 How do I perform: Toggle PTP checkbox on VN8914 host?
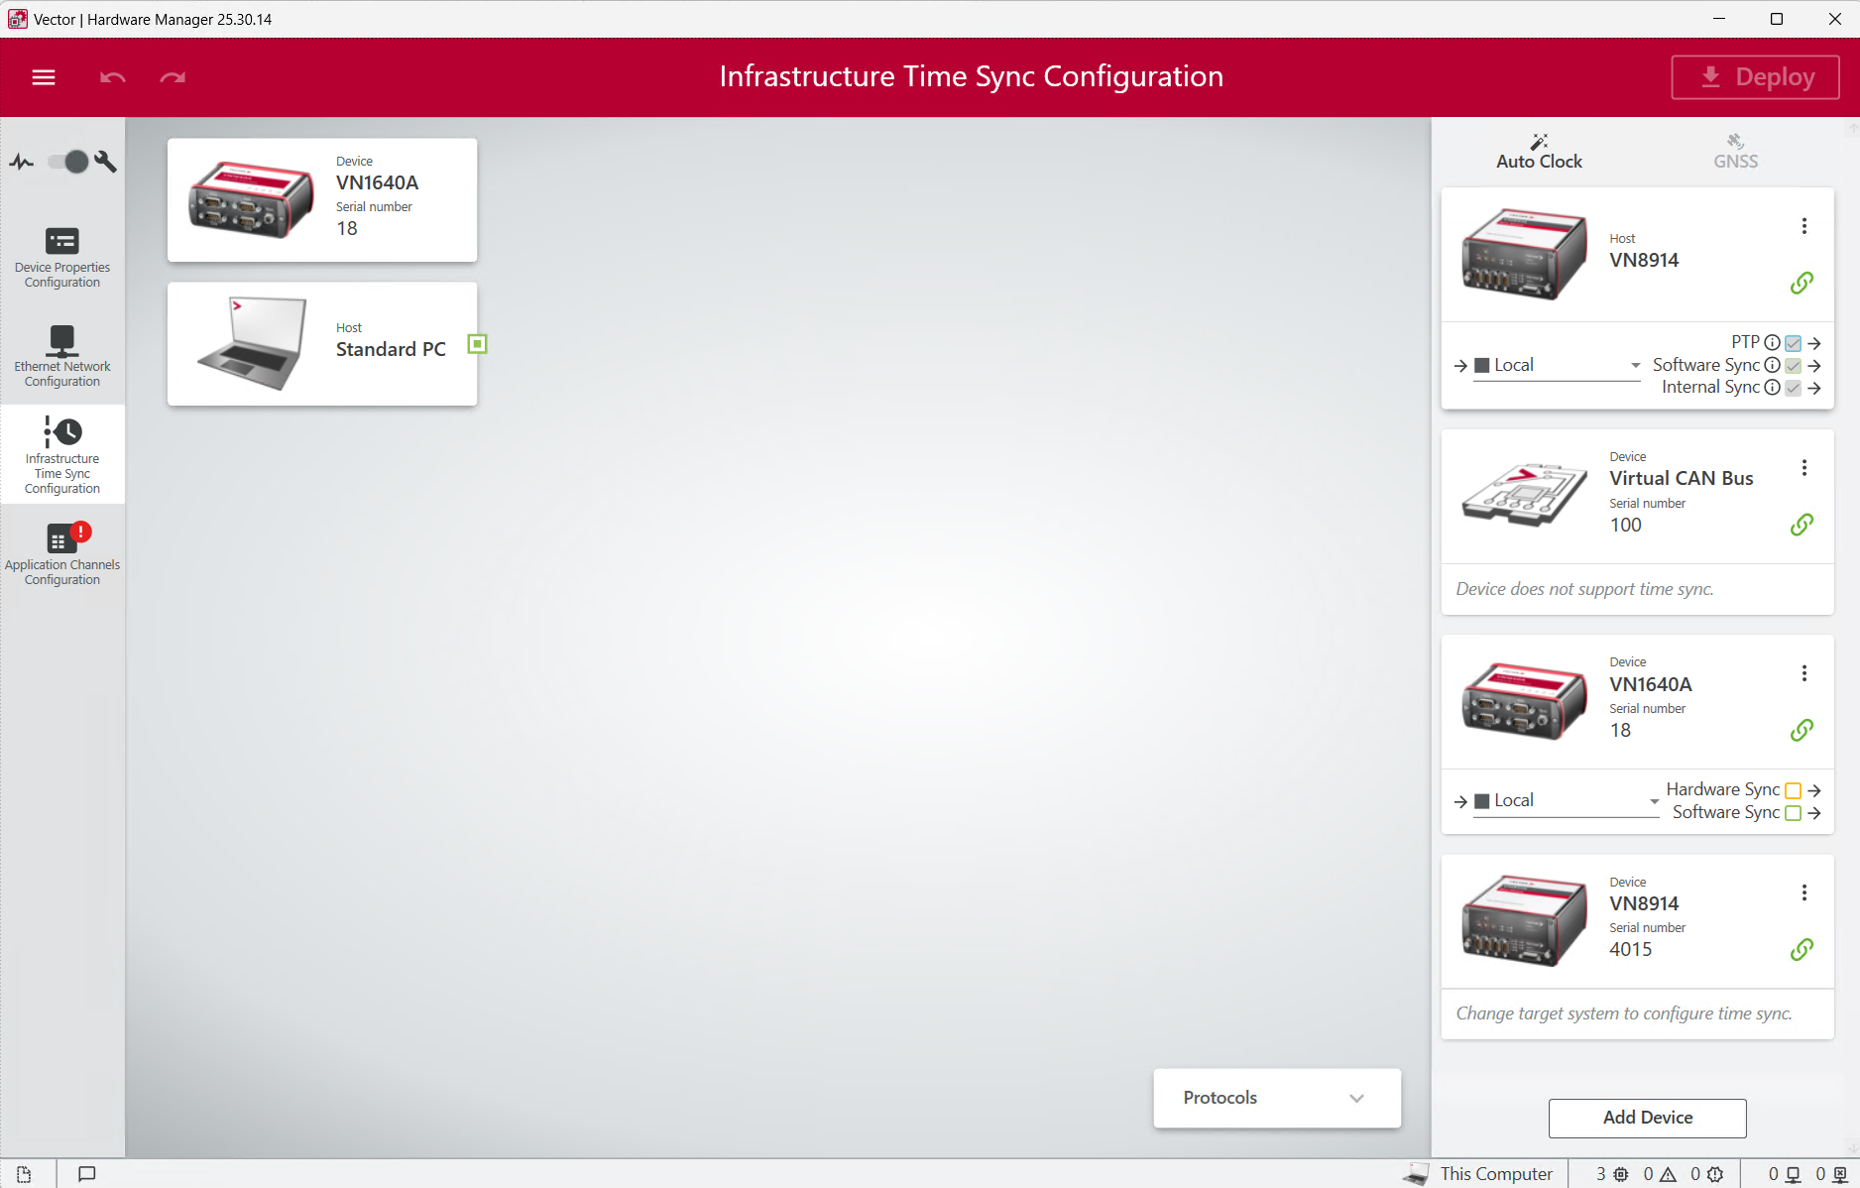coord(1793,343)
